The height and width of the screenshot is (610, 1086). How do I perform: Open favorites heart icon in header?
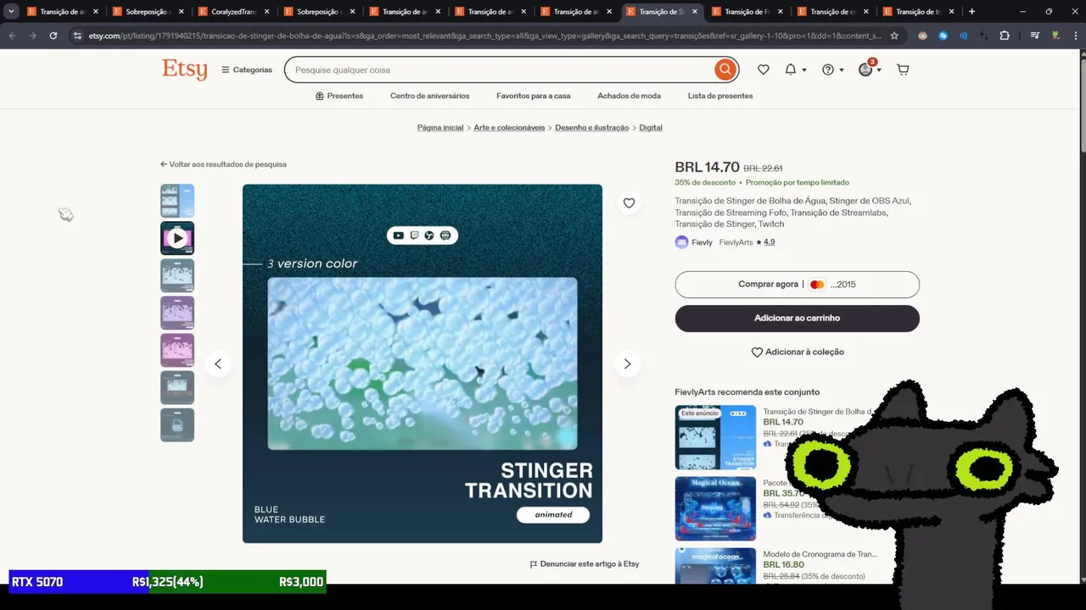(764, 69)
